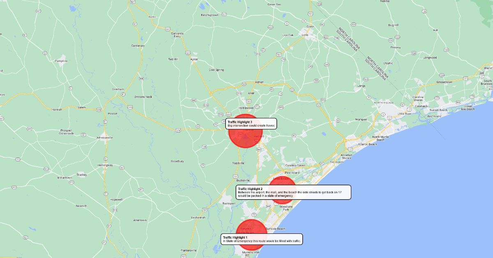Select the Pine Island label

(292, 173)
